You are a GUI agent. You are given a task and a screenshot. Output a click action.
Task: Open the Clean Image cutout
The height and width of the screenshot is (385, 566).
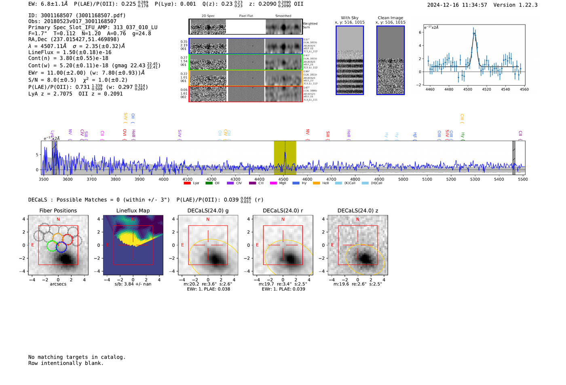click(391, 60)
